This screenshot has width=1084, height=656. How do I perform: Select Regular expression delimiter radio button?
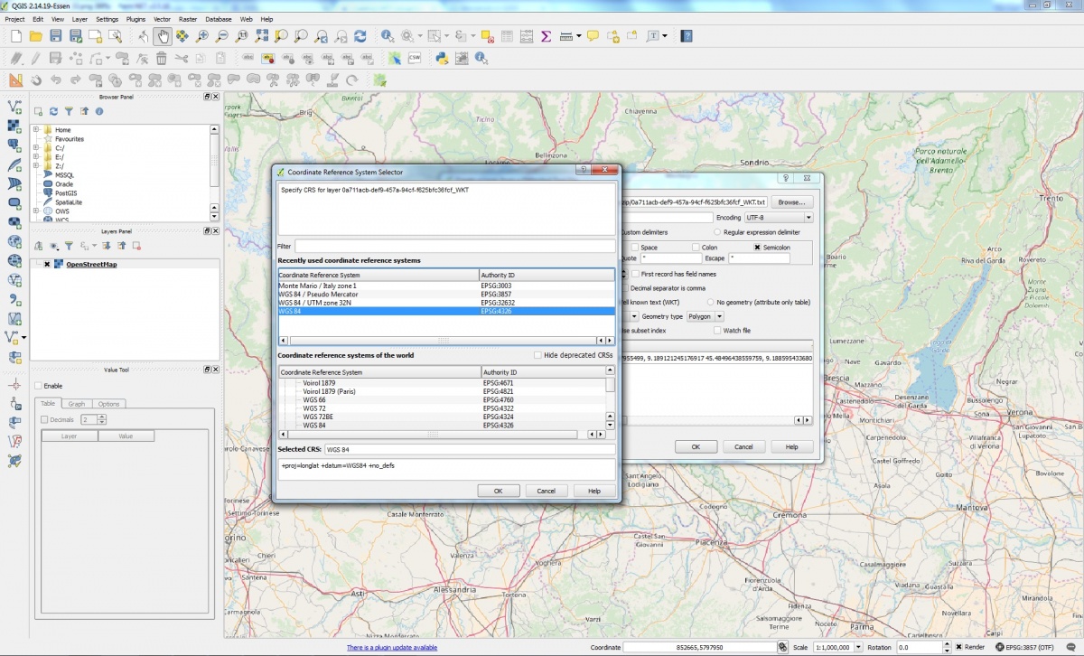[717, 232]
